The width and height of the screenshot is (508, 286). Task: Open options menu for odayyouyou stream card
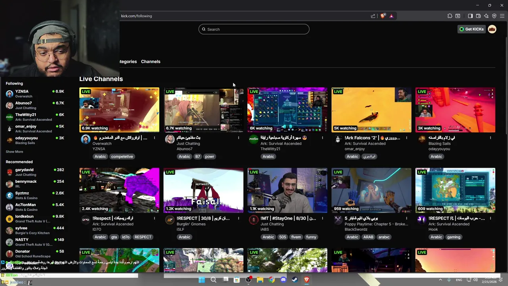click(491, 138)
